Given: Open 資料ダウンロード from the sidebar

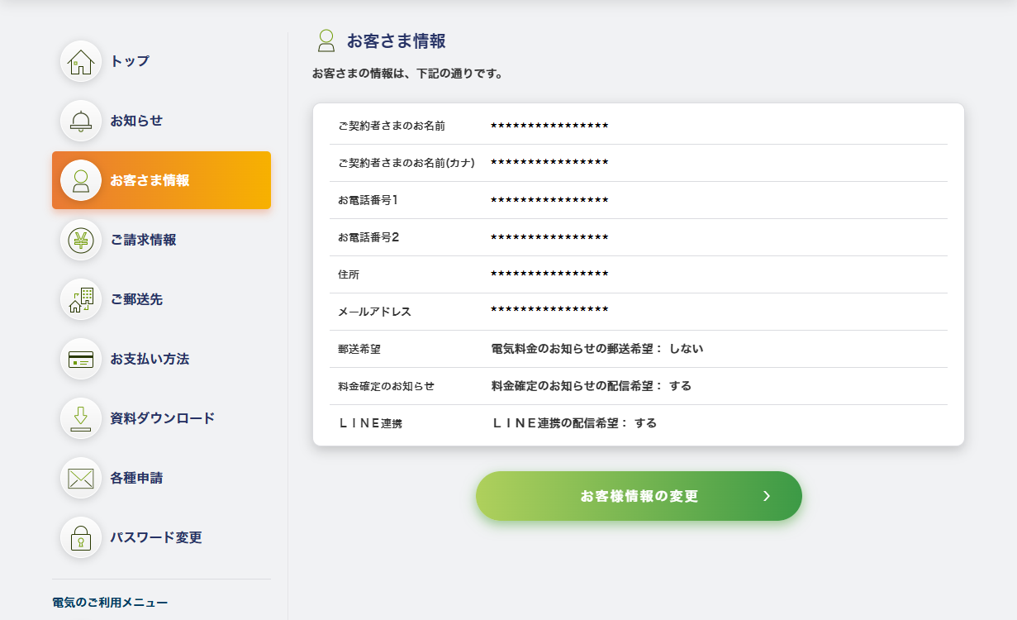Looking at the screenshot, I should tap(163, 418).
